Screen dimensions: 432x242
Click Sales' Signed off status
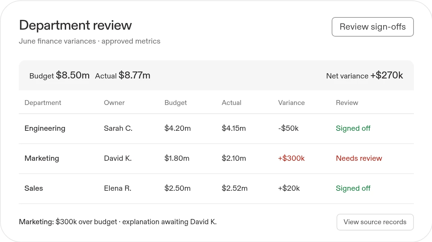coord(353,188)
